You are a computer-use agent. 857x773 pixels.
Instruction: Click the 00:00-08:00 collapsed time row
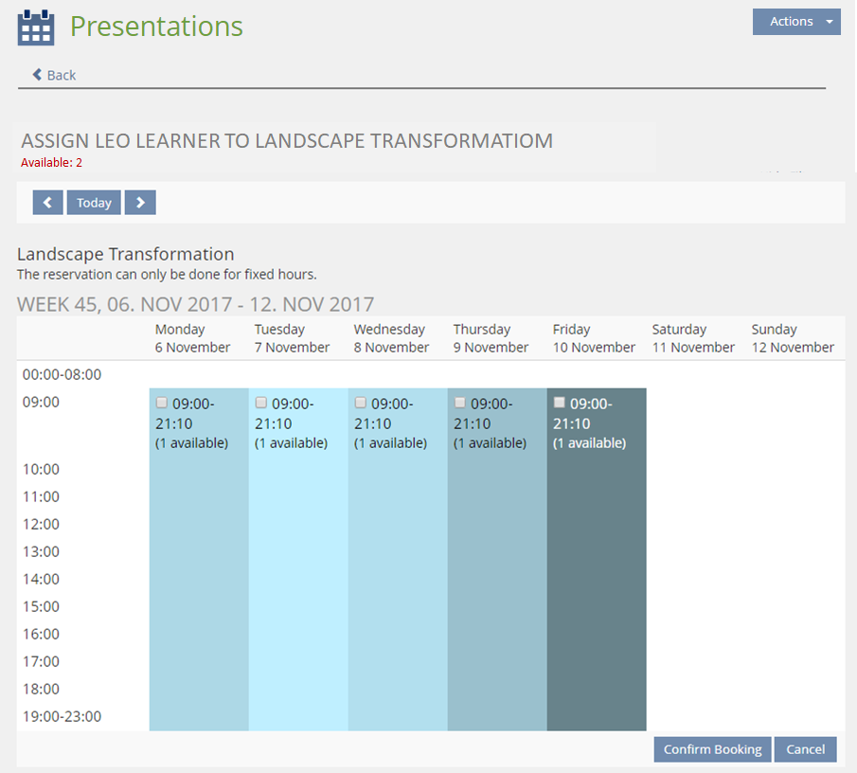click(x=62, y=374)
